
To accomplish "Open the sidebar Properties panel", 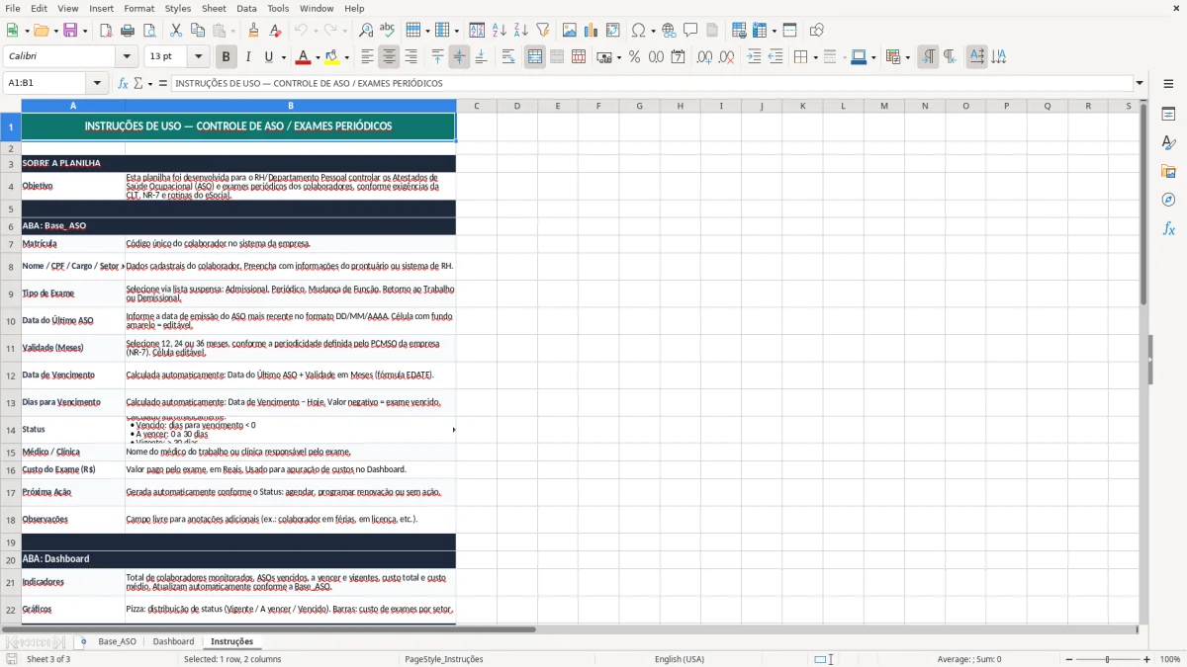I will coord(1168,115).
